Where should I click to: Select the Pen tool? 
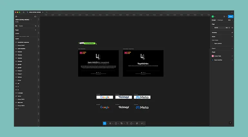121,123
